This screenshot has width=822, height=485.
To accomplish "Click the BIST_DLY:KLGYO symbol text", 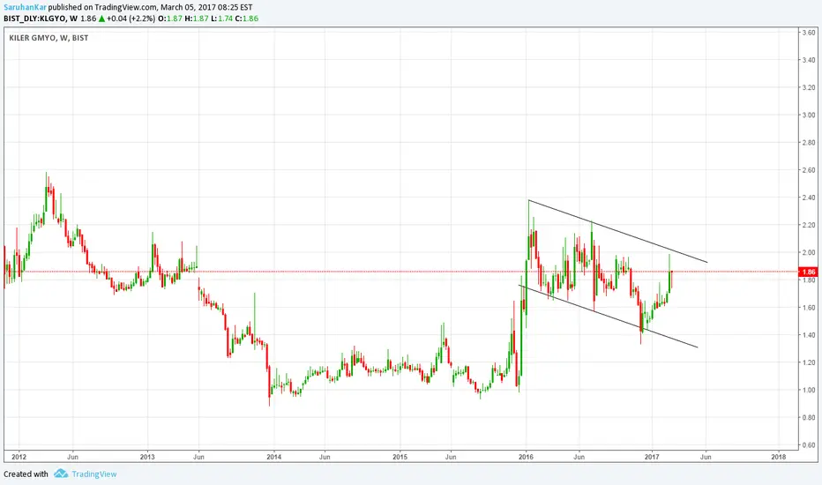I will [35, 19].
